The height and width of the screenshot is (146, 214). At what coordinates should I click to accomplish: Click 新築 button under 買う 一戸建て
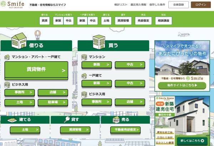[x=97, y=84]
